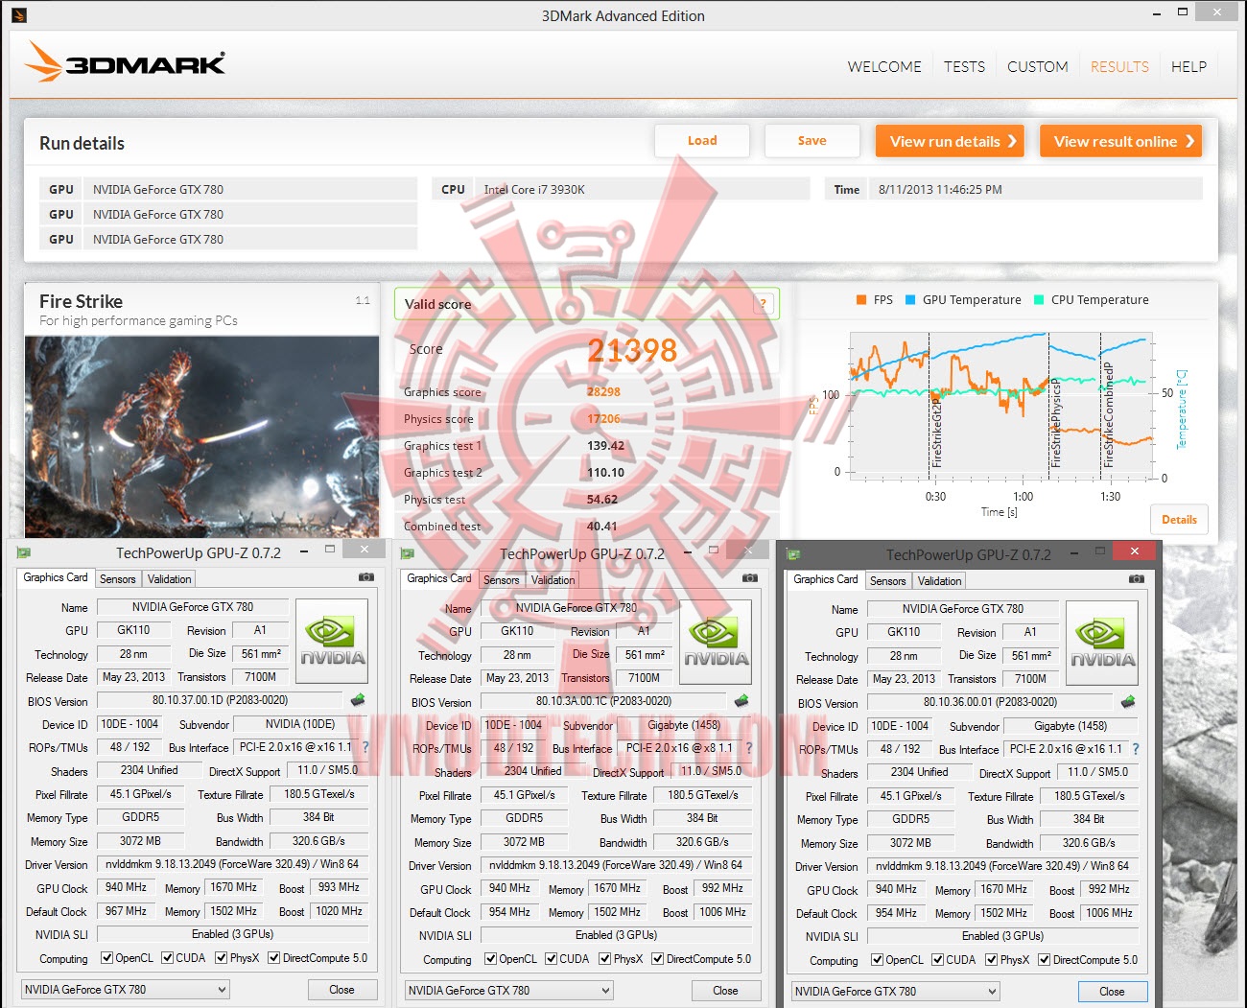This screenshot has height=1008, width=1247.
Task: Toggle DirectCompute 5.0 checkbox in left GPU-Z
Action: [x=274, y=958]
